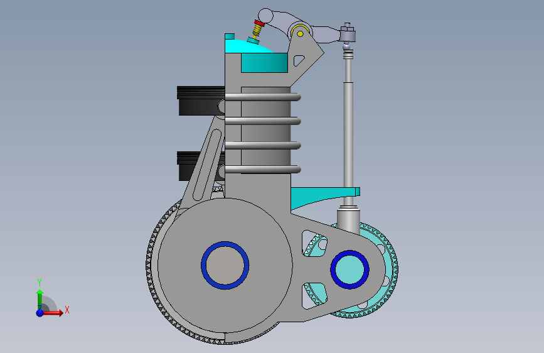Select the red spark plug collar at the top
This screenshot has width=544, height=353.
click(259, 23)
